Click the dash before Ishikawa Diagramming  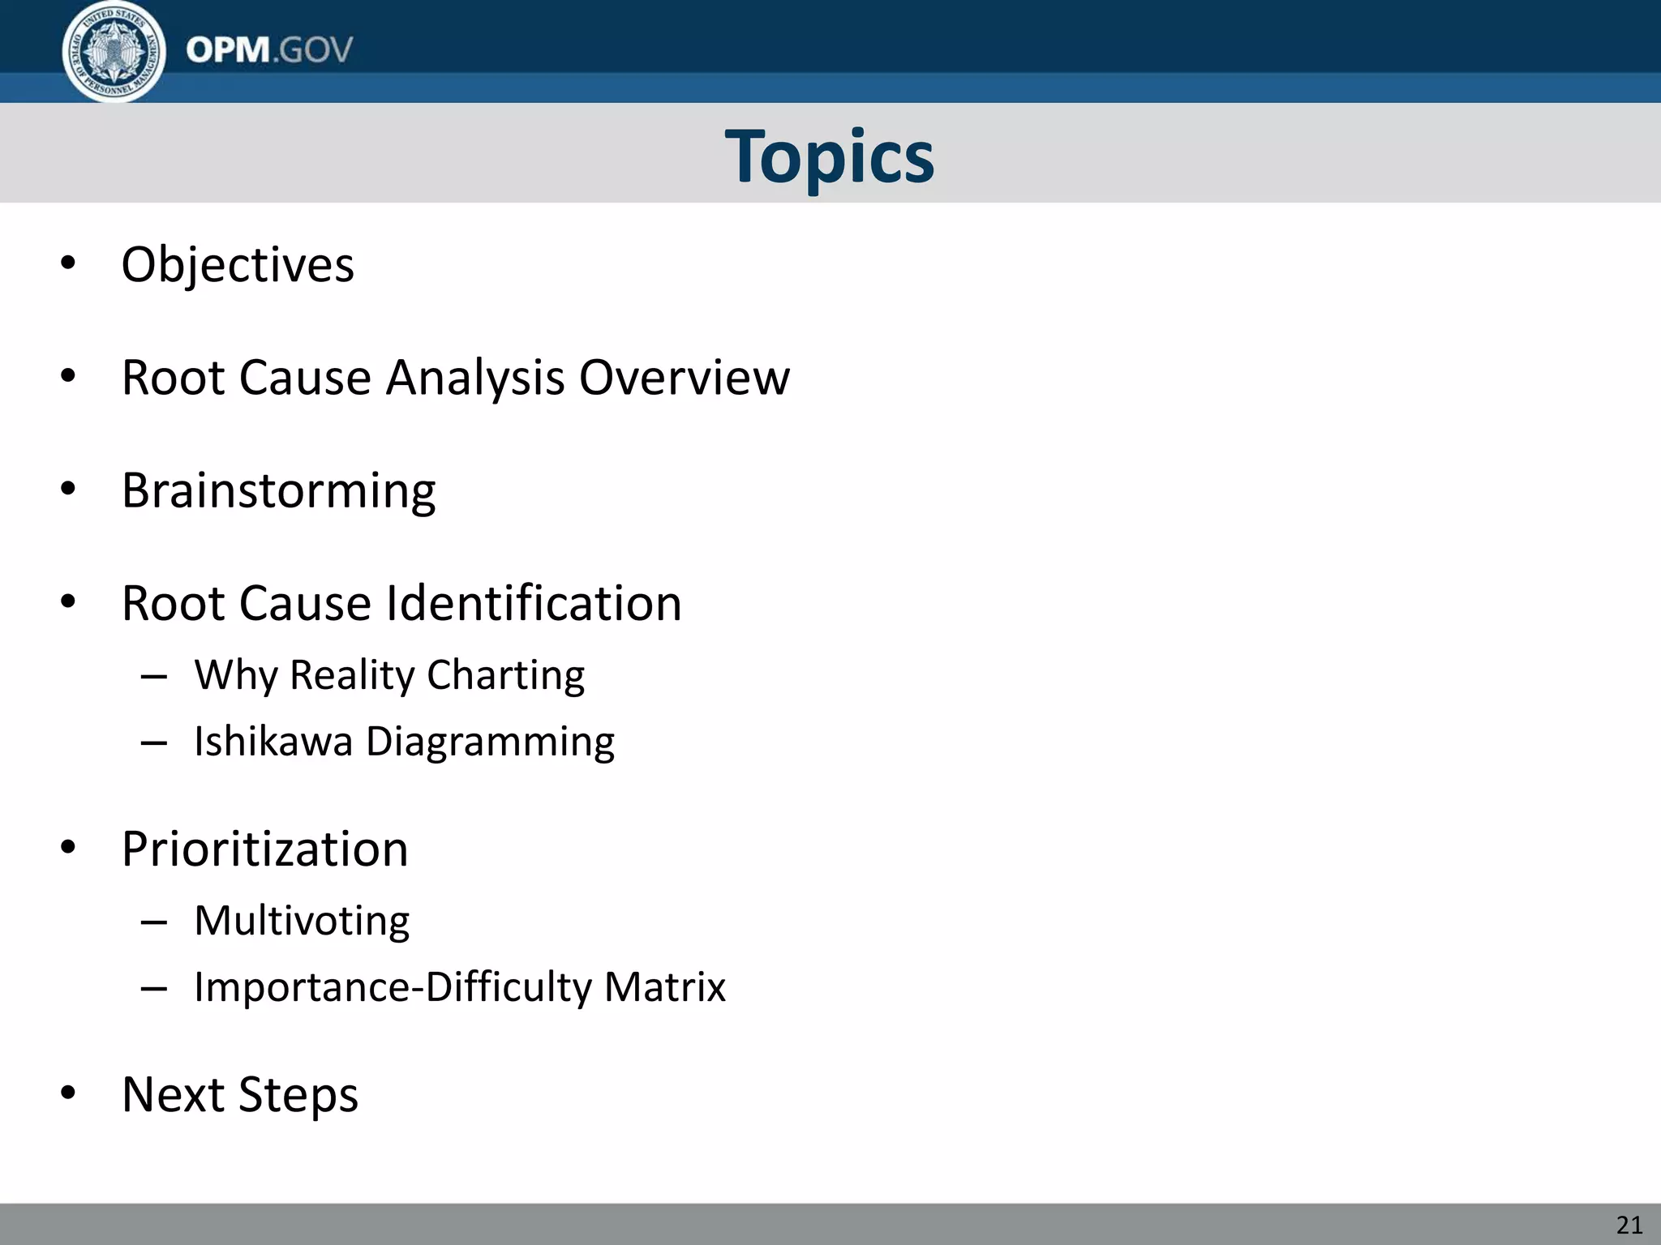(x=153, y=742)
